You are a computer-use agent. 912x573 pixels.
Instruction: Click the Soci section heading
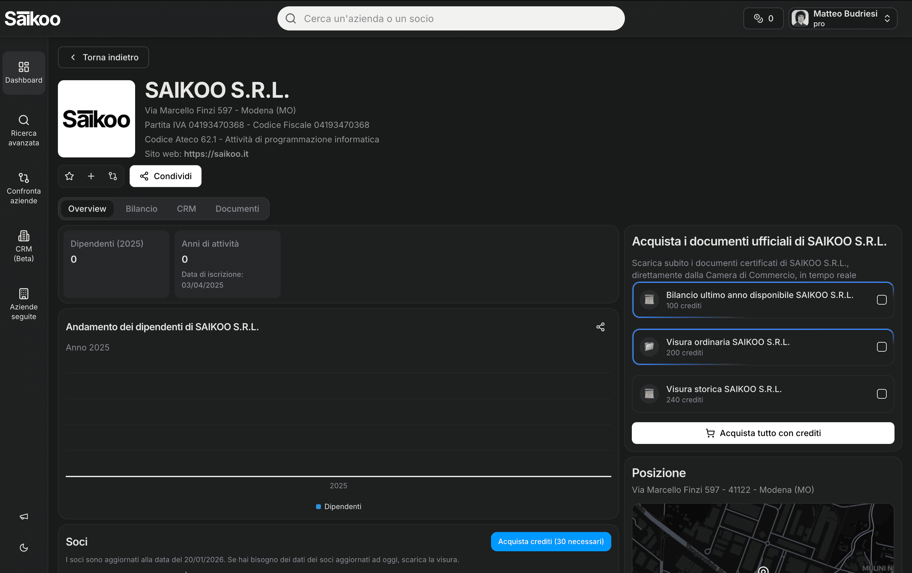pos(77,542)
